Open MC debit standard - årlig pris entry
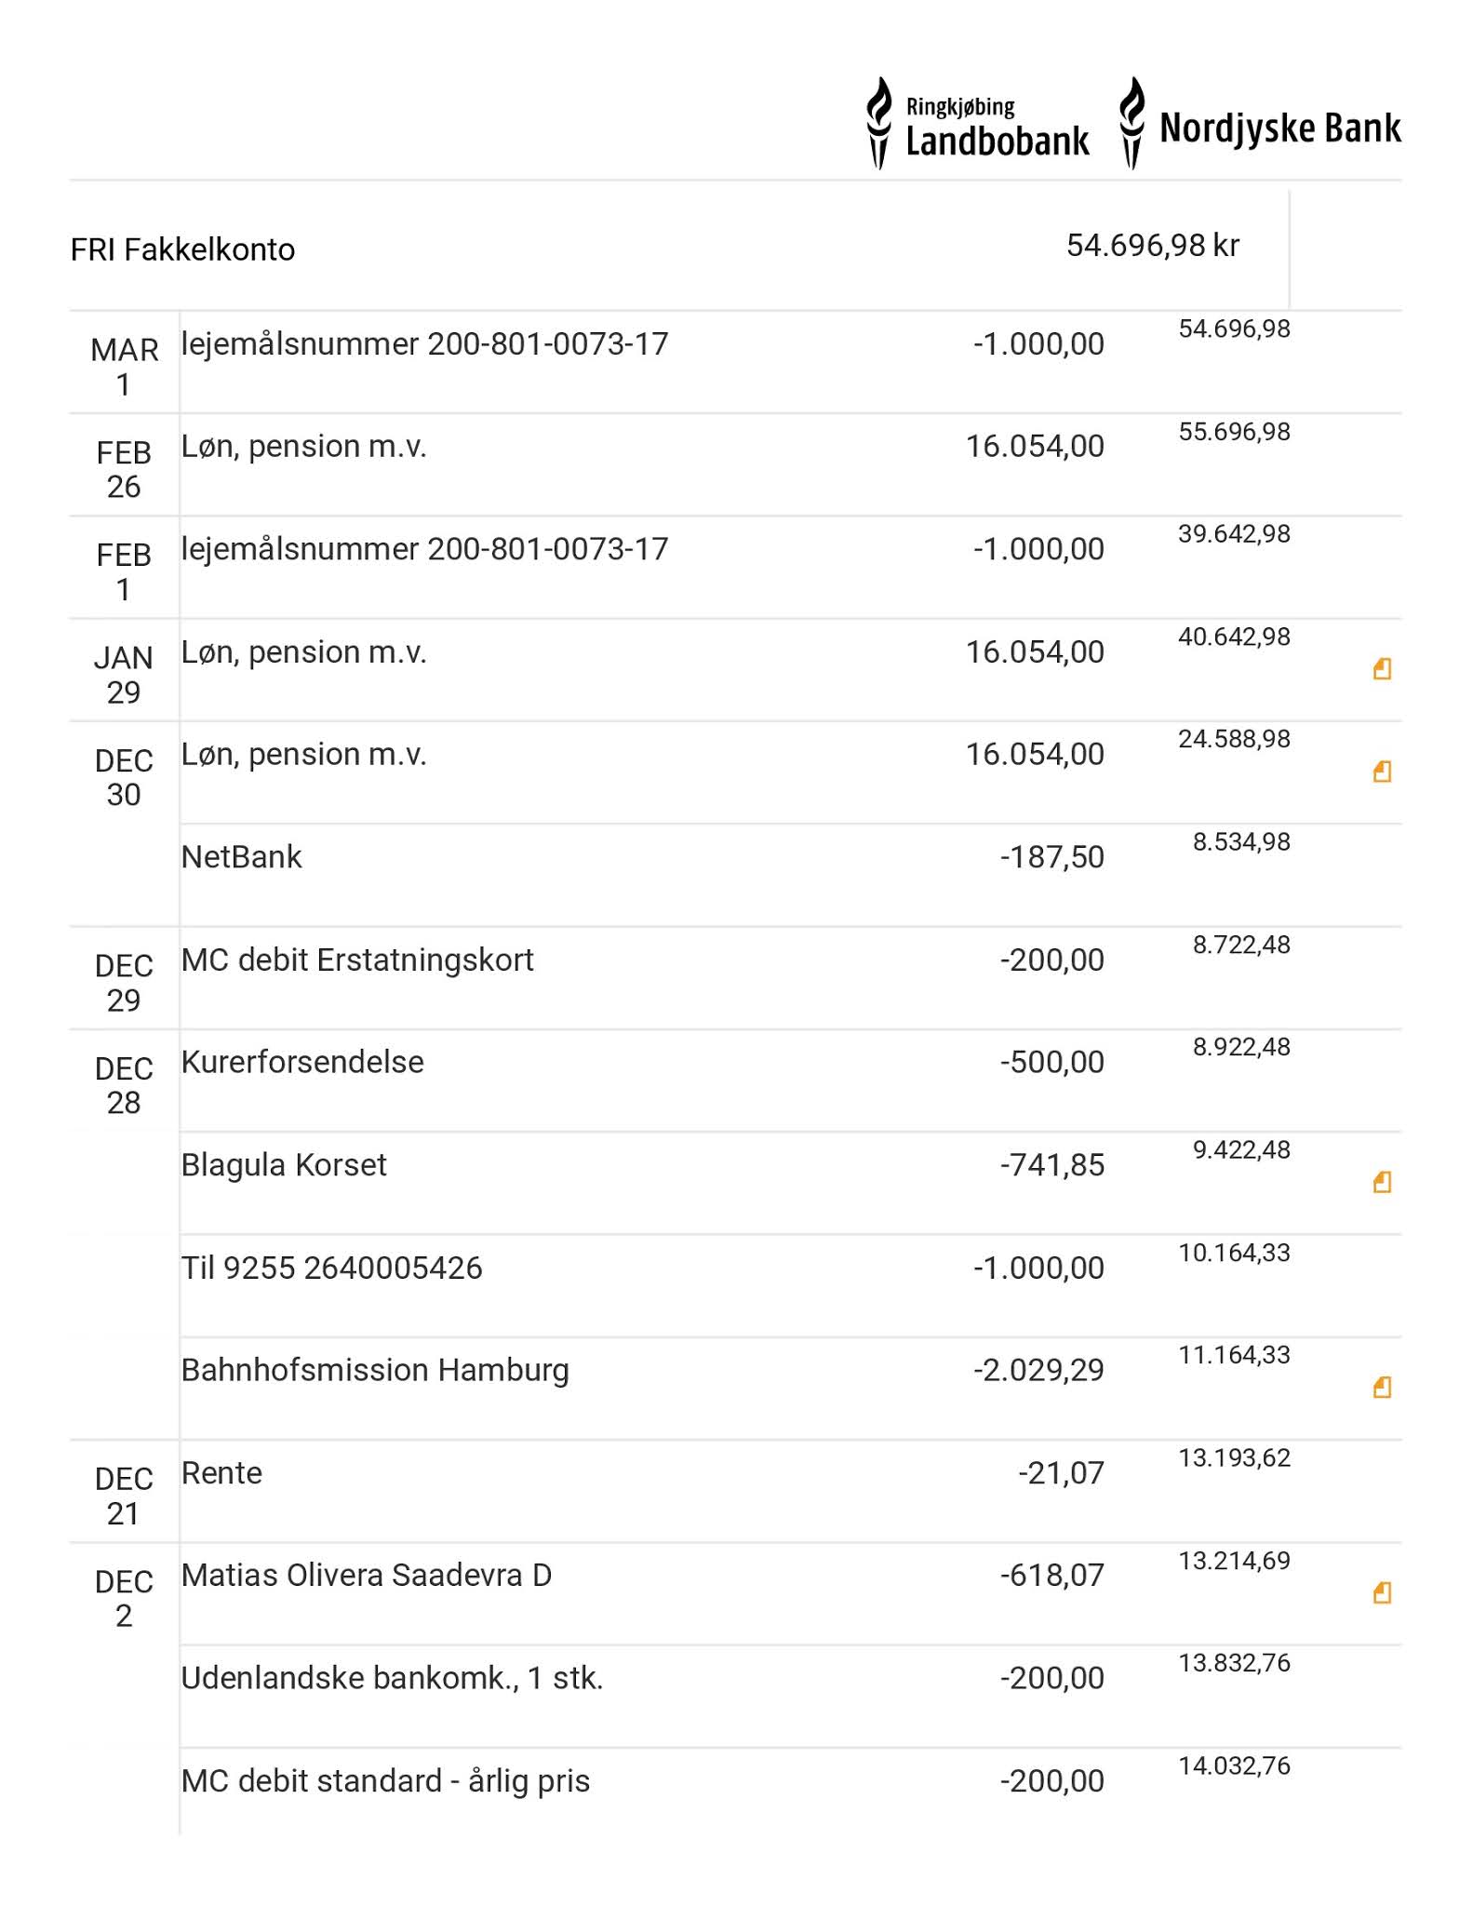 click(385, 1780)
